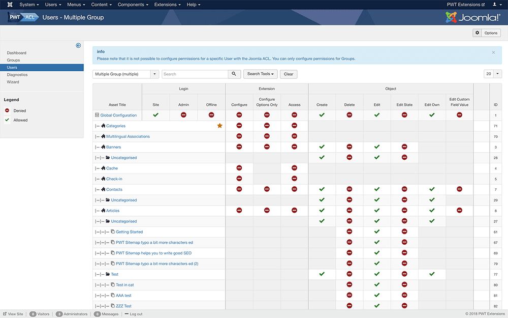Viewport: 508px width, 318px height.
Task: Click the ID column header
Action: click(495, 105)
